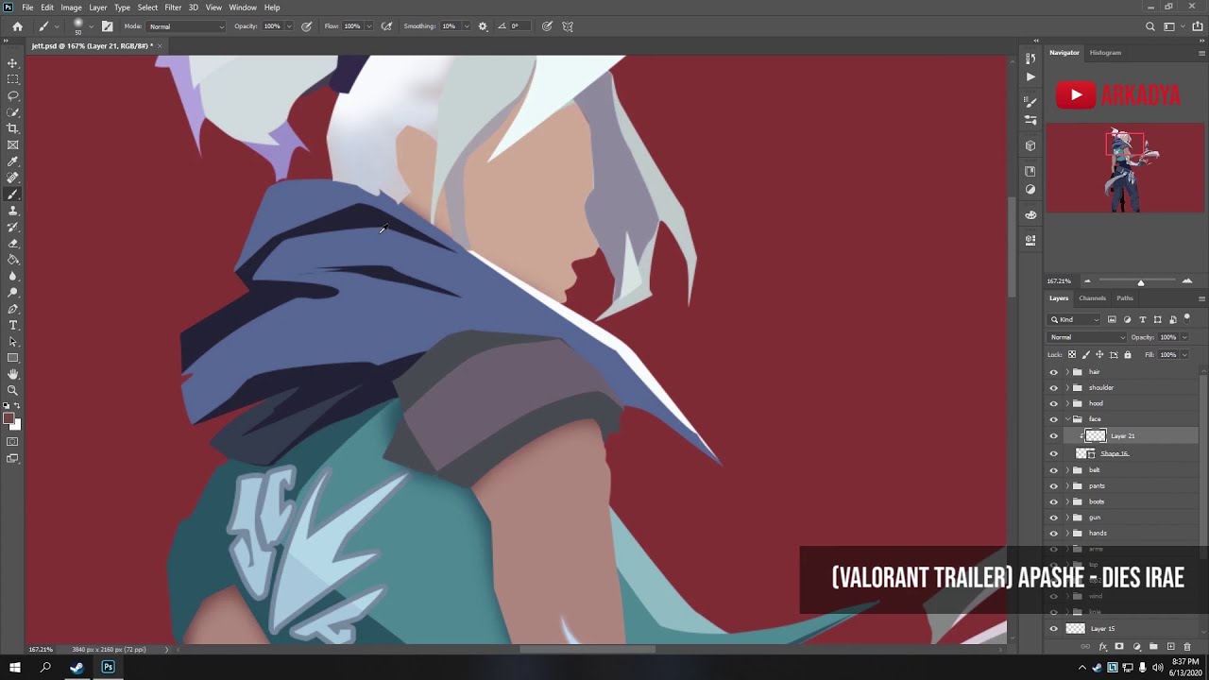Hide the pants layer group
This screenshot has width=1209, height=680.
click(x=1054, y=486)
